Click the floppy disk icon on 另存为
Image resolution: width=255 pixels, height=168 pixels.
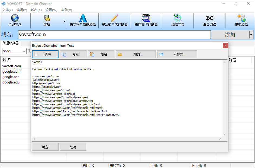point(161,54)
